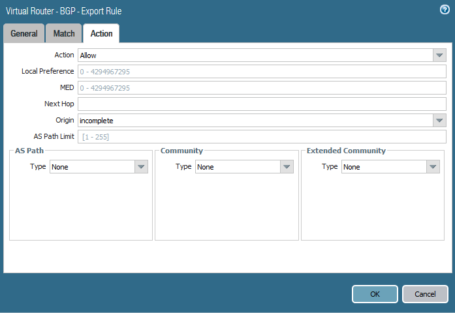Click the AS Path Limit input field

(261, 137)
